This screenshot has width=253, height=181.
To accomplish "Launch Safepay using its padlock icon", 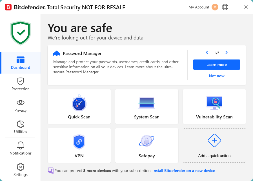I will [x=147, y=141].
